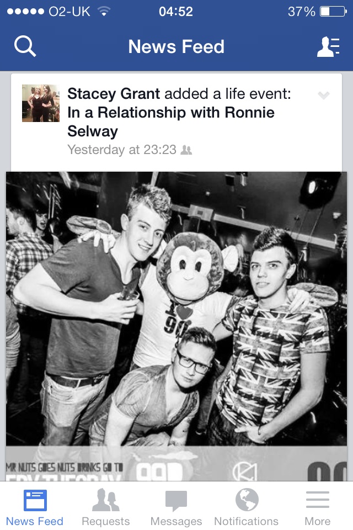Tap the Wi-Fi signal icon
The height and width of the screenshot is (530, 353).
(x=104, y=12)
